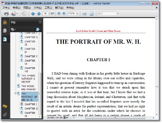The height and width of the screenshot is (123, 162).
Task: Select THE PORTRAIT OF MR. W. H. bookmark
Action: click(x=29, y=97)
